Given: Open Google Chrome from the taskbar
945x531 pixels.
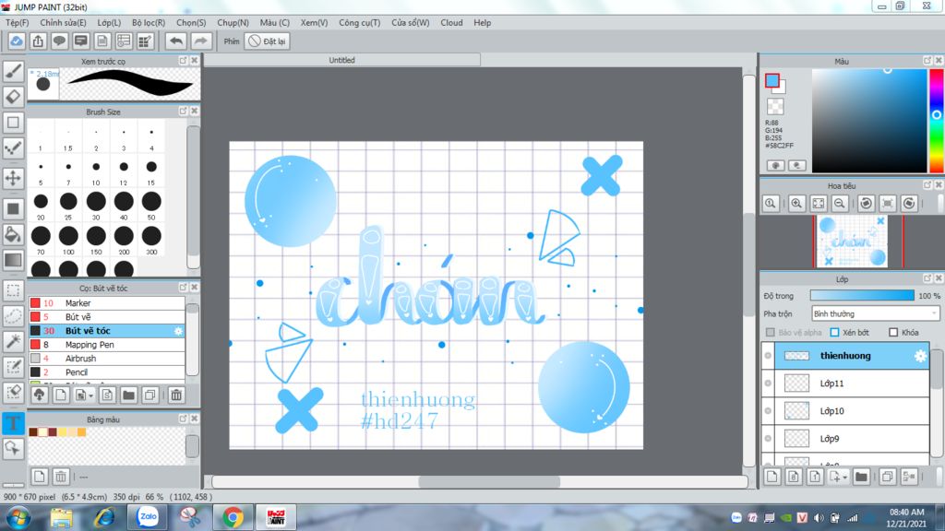Looking at the screenshot, I should 233,516.
